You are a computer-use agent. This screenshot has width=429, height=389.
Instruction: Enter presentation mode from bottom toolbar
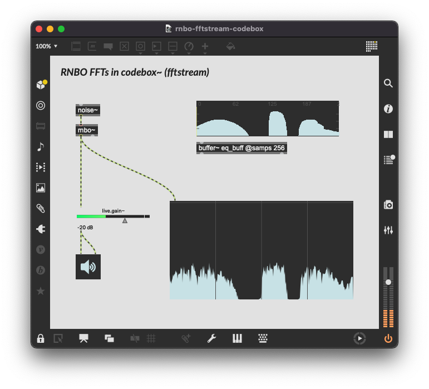click(x=84, y=338)
